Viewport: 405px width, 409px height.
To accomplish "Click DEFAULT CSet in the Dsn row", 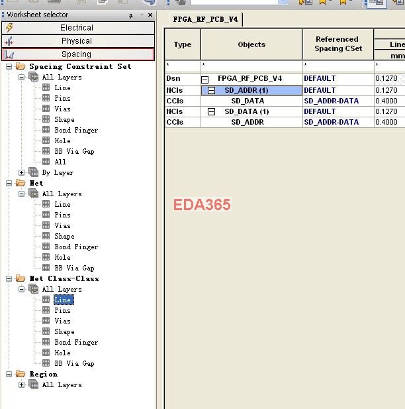I will (x=338, y=78).
